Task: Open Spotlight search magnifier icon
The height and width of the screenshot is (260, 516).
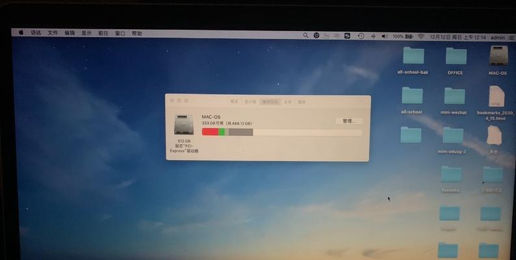Action: pyautogui.click(x=305, y=35)
